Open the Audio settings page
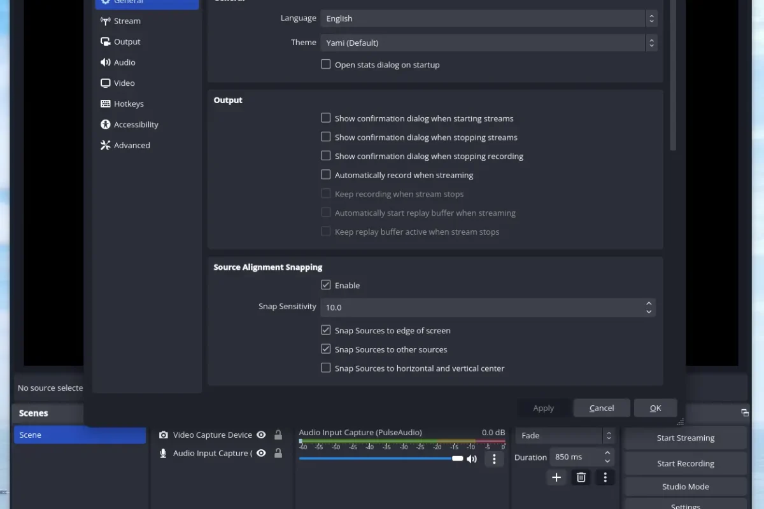Viewport: 764px width, 509px height. (147, 62)
